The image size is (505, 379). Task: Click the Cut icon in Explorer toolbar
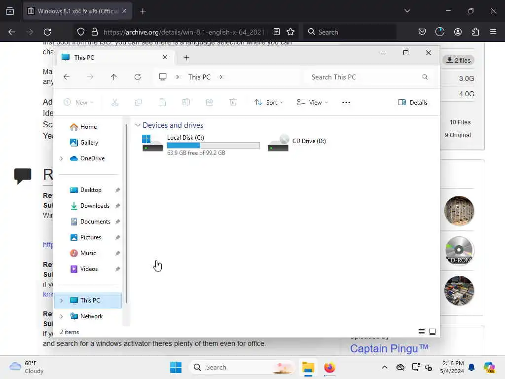pos(114,103)
